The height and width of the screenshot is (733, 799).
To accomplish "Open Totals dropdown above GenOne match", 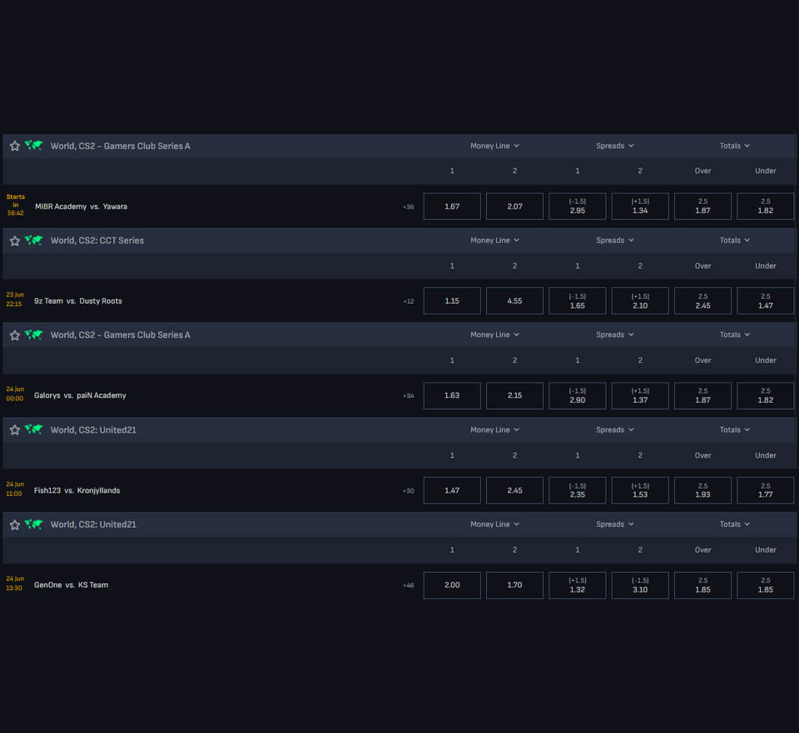I will 735,524.
